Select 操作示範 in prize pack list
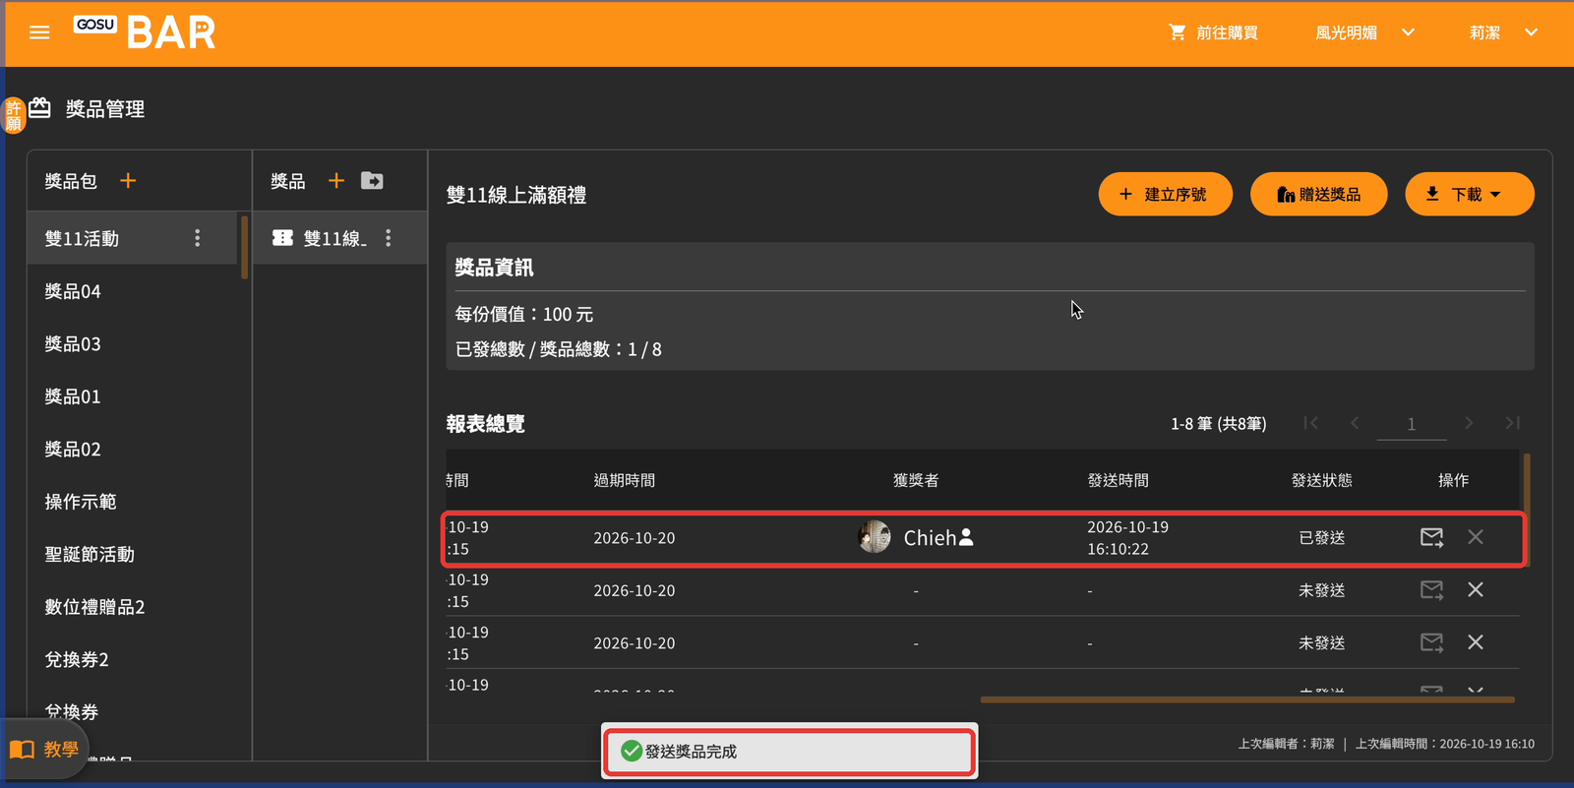1574x788 pixels. [132, 502]
